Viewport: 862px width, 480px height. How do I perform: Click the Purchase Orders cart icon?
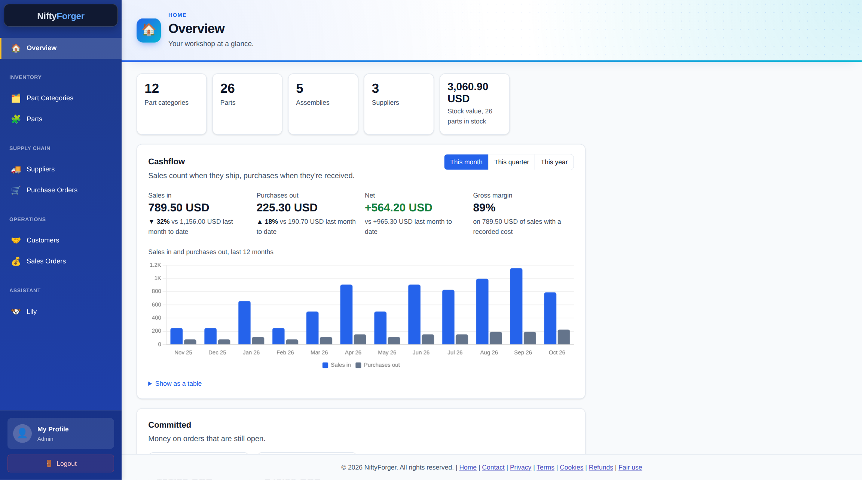click(x=16, y=190)
